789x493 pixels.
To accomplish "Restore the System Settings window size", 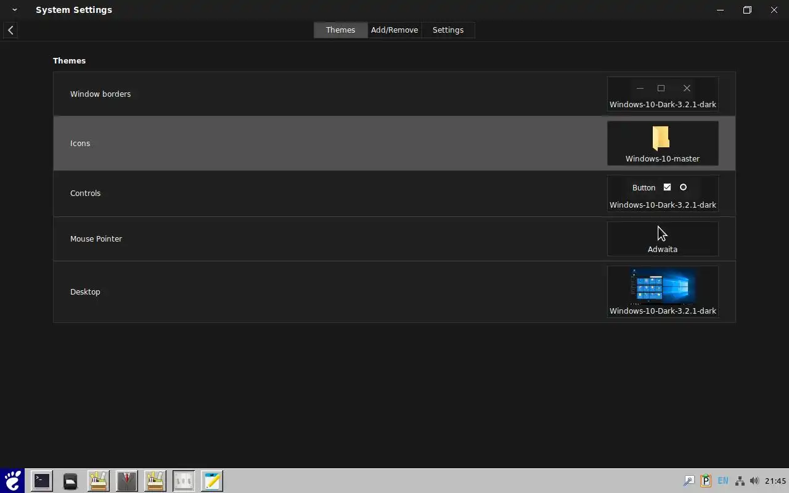I will (x=747, y=10).
